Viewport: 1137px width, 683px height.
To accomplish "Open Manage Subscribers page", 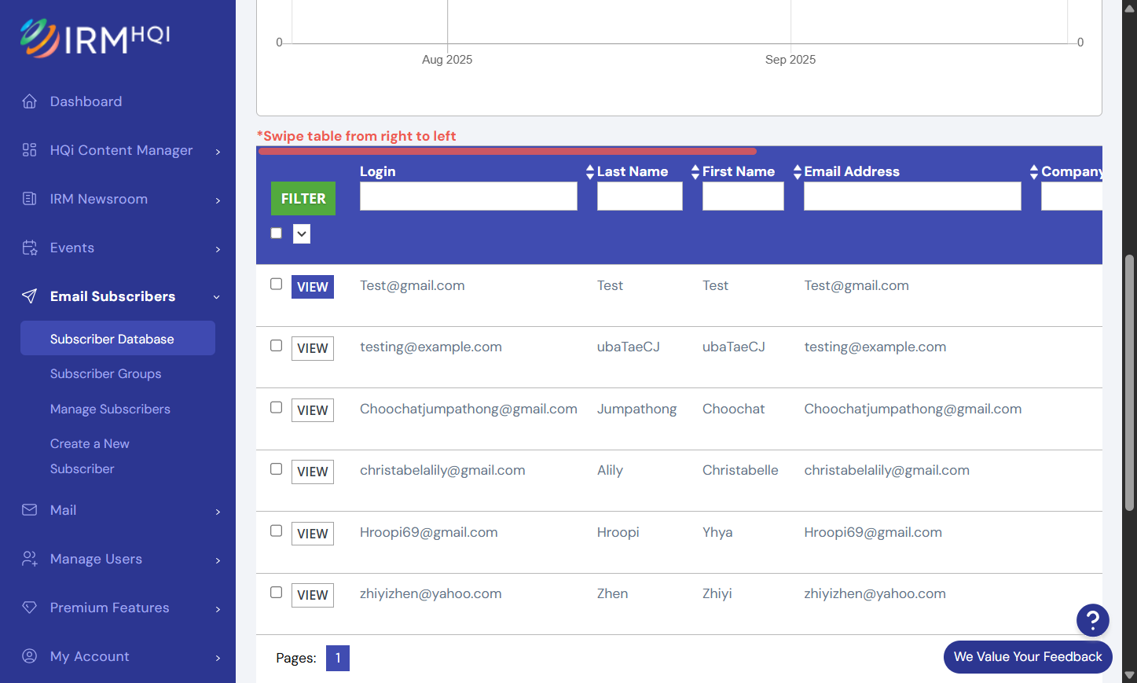I will [110, 409].
